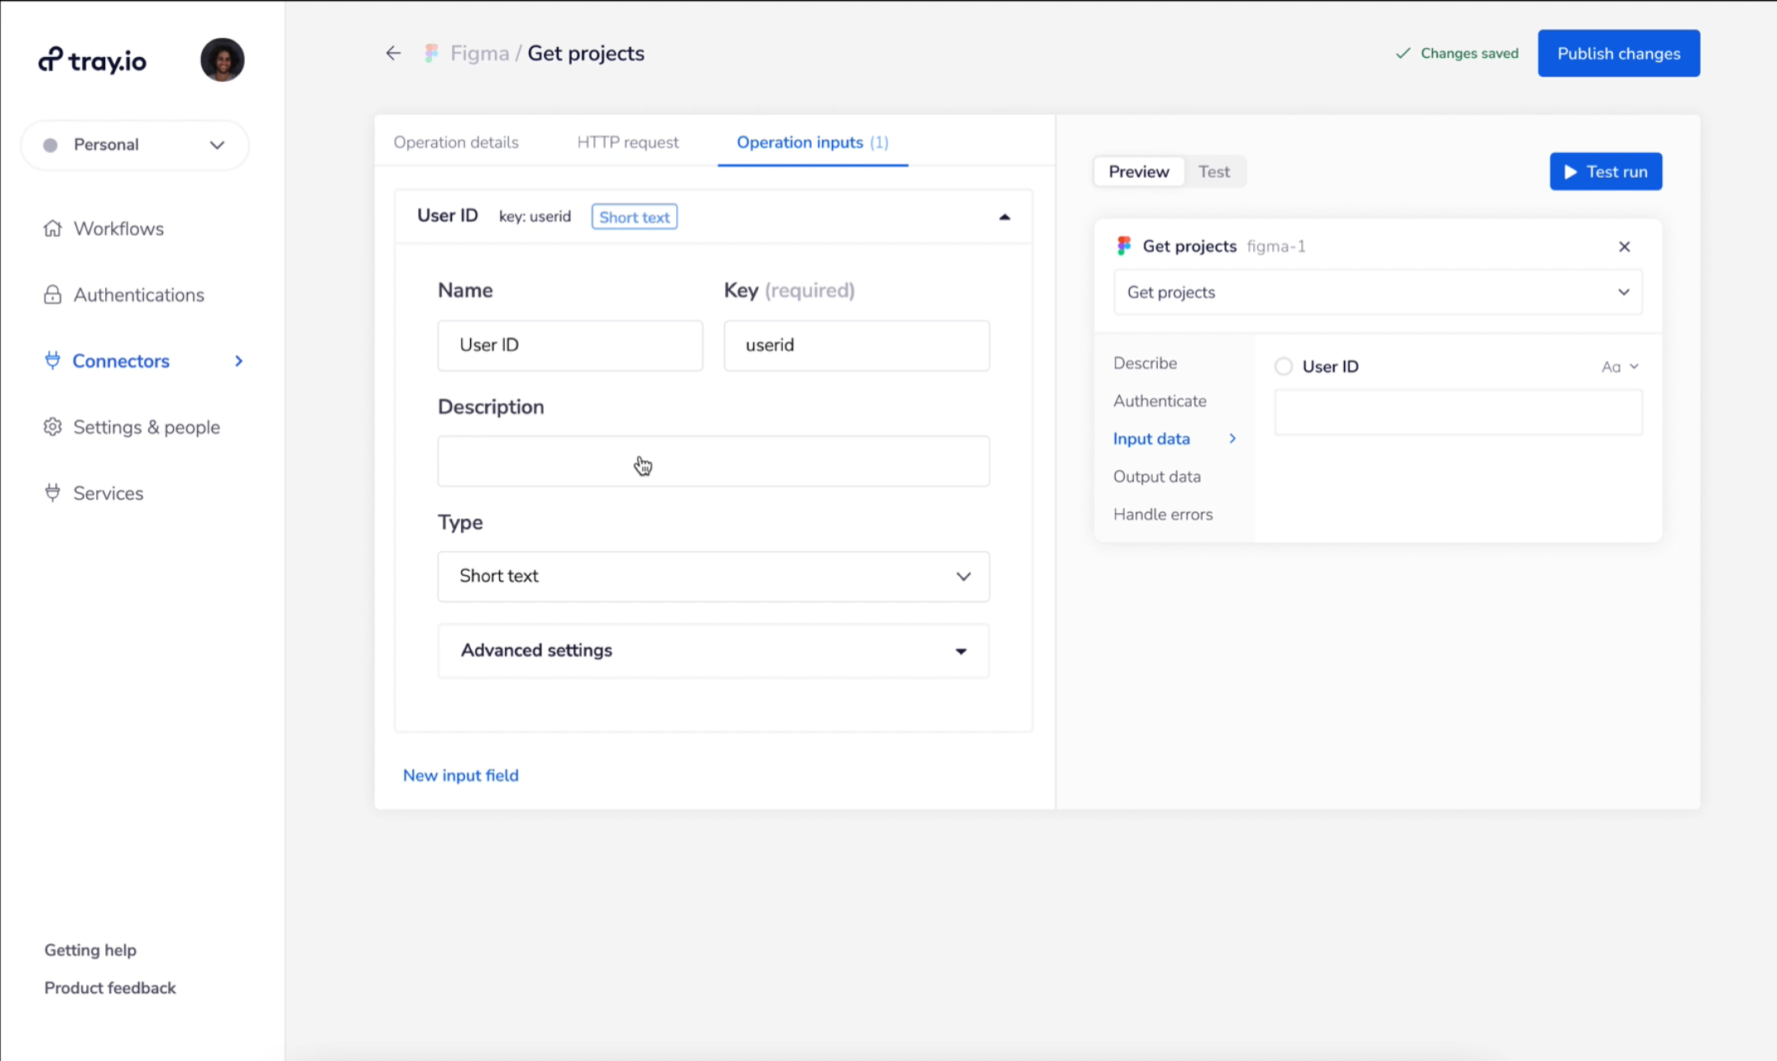Click the New input field link
Viewport: 1777px width, 1061px height.
click(x=459, y=775)
